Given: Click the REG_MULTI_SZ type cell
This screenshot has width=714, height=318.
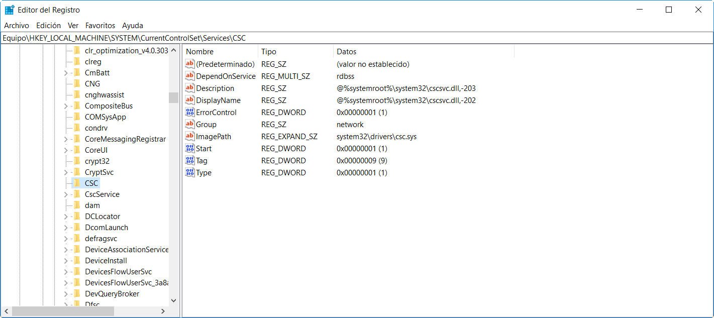Looking at the screenshot, I should pos(285,76).
